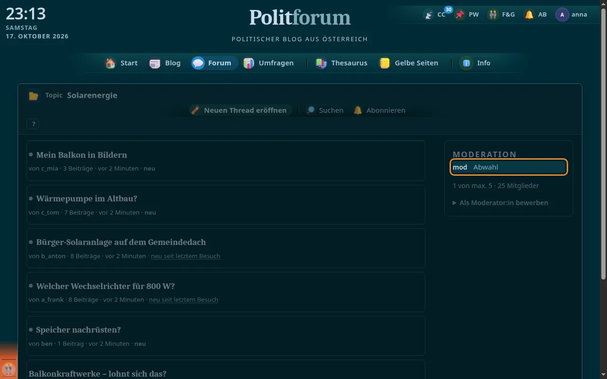This screenshot has width=607, height=379.
Task: Open thread 'Bürger-Solaranlage auf dem Gemeindedach'
Action: (x=121, y=242)
